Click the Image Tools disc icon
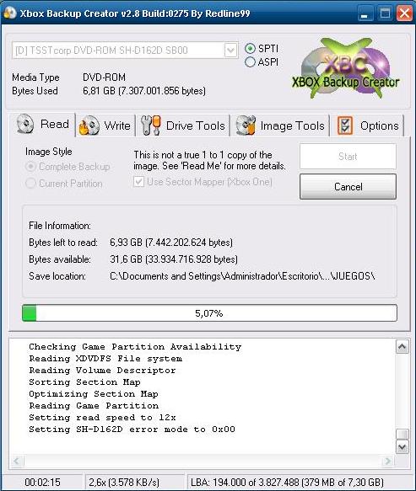416x491 pixels. pos(246,125)
